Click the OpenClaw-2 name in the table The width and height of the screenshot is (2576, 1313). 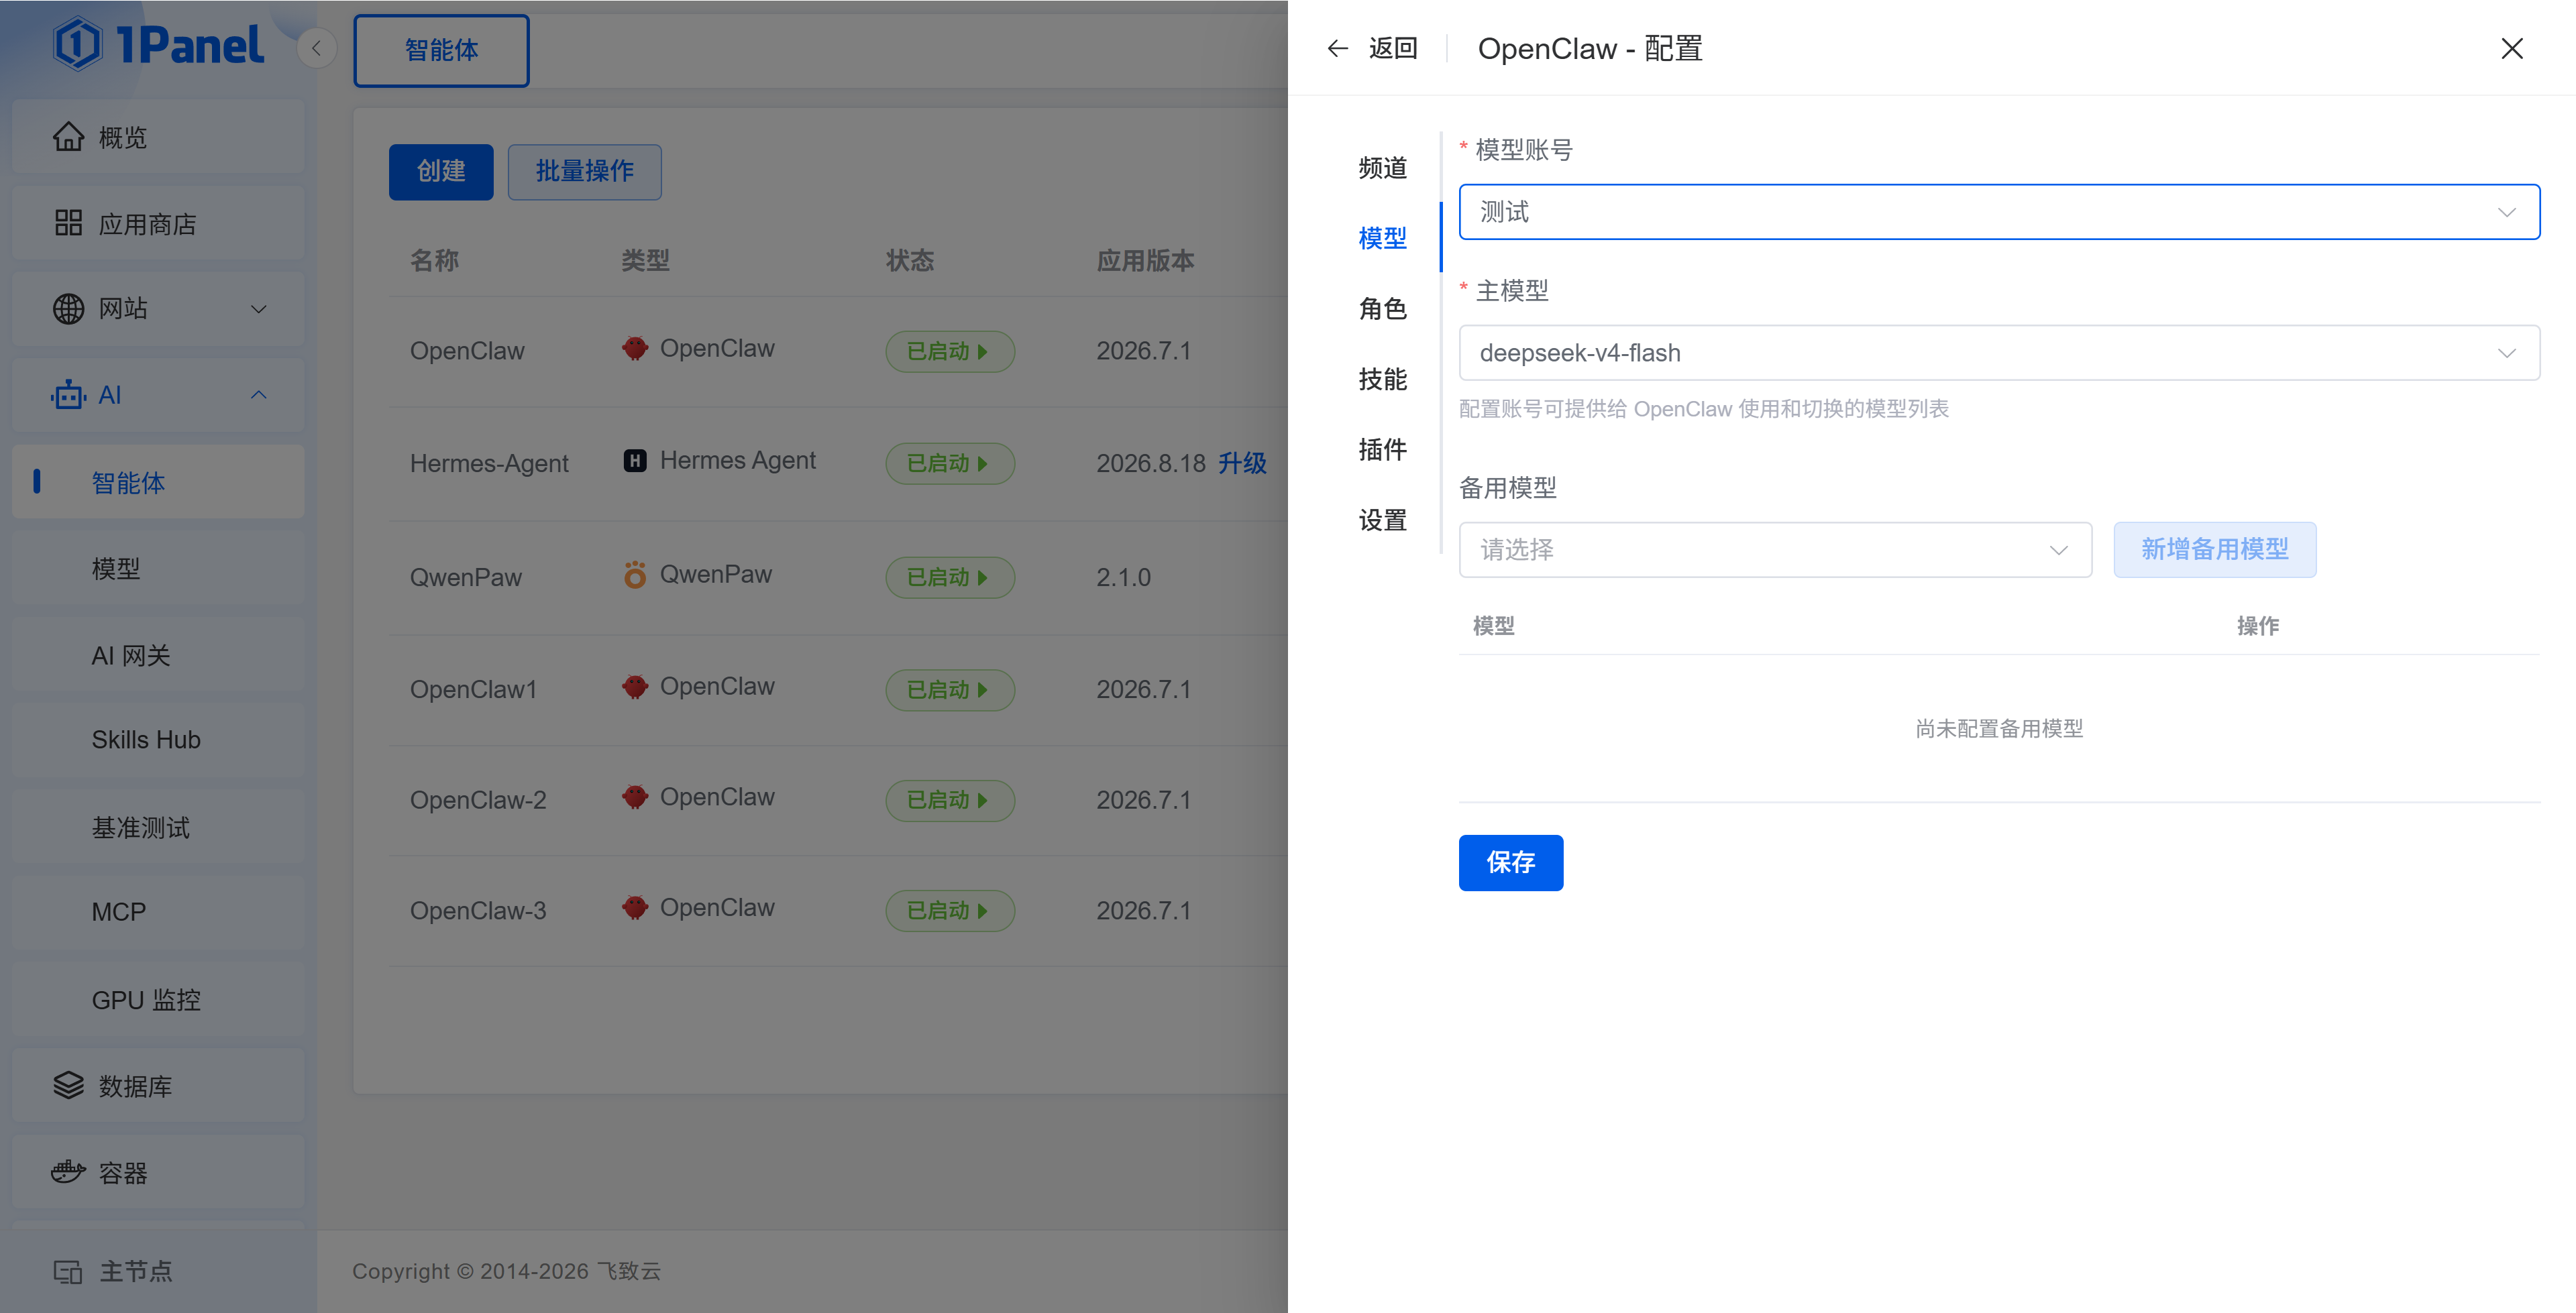point(478,801)
